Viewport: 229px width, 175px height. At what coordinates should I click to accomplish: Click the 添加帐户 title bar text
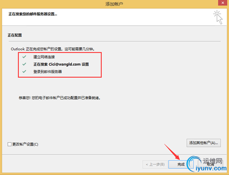point(114,4)
